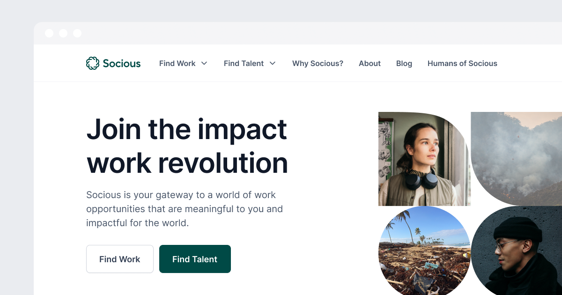Image resolution: width=562 pixels, height=295 pixels.
Task: Expand the Find Talent chevron arrow
Action: [273, 63]
